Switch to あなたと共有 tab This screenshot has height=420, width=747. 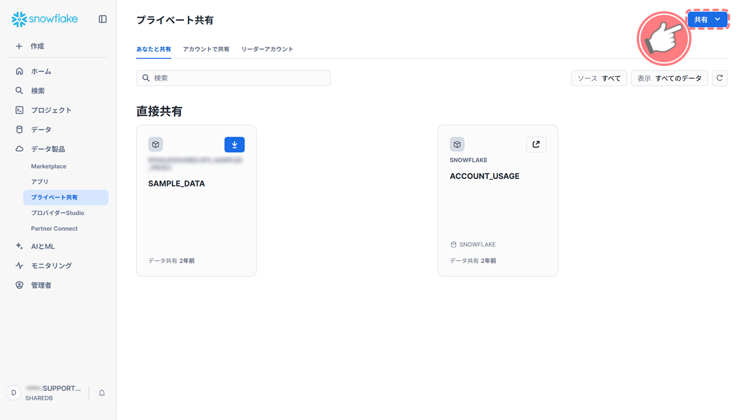pos(153,49)
